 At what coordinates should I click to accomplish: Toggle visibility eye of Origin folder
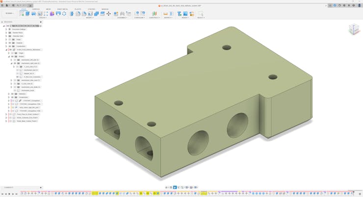(x=10, y=39)
